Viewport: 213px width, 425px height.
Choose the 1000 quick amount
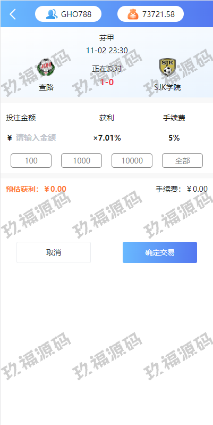82,161
